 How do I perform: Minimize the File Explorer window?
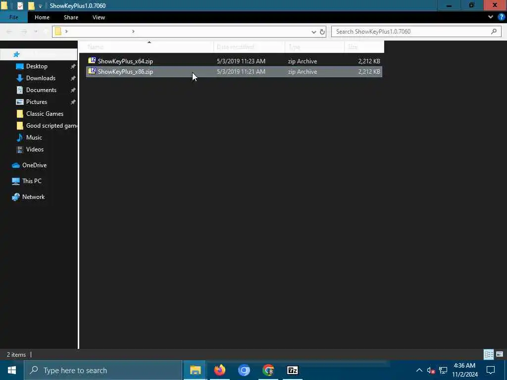[449, 5]
